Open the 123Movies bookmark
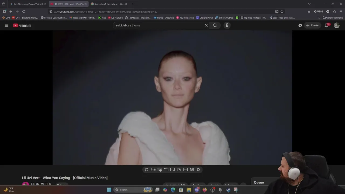 138,18
